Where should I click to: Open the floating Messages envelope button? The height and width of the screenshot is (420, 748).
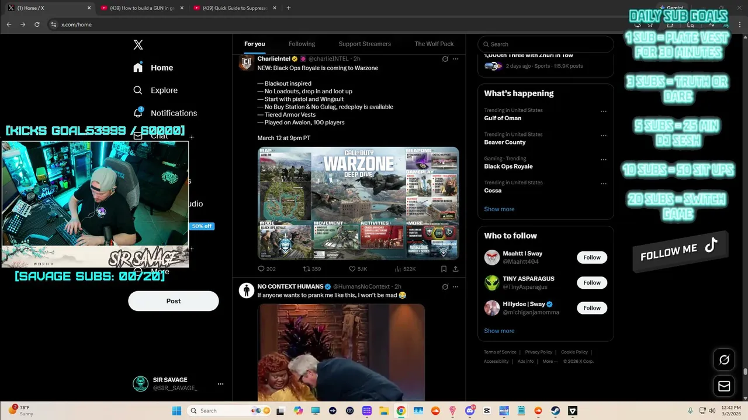point(724,386)
